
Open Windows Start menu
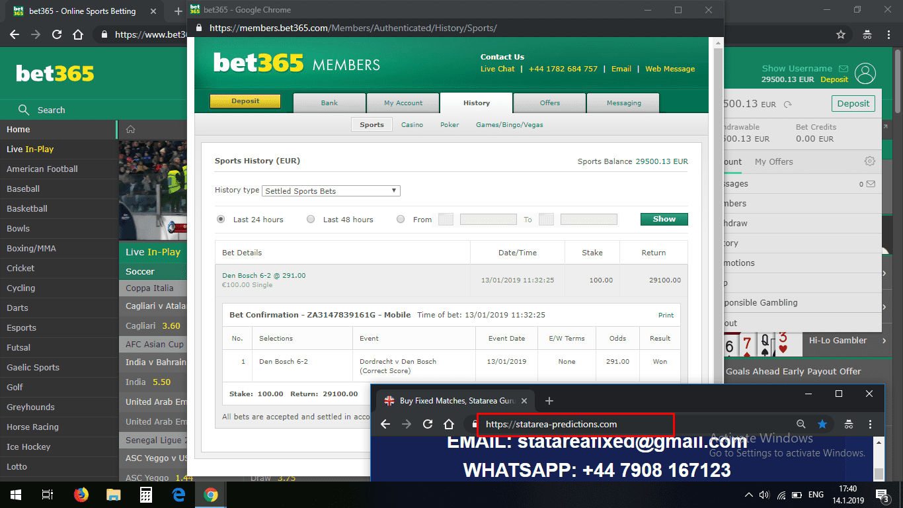pyautogui.click(x=16, y=495)
